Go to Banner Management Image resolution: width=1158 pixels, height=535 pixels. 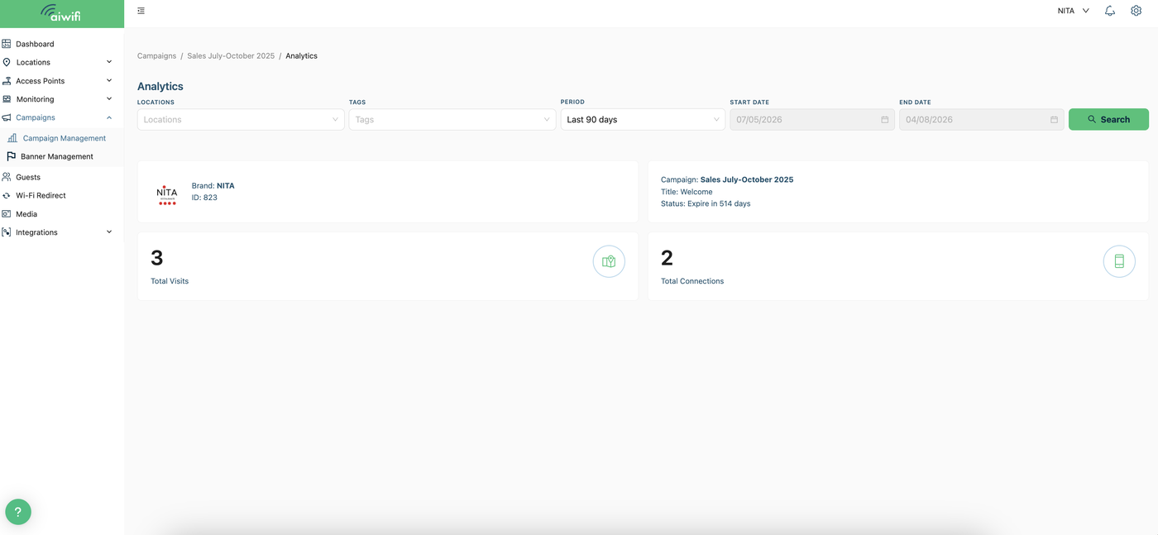pyautogui.click(x=57, y=156)
